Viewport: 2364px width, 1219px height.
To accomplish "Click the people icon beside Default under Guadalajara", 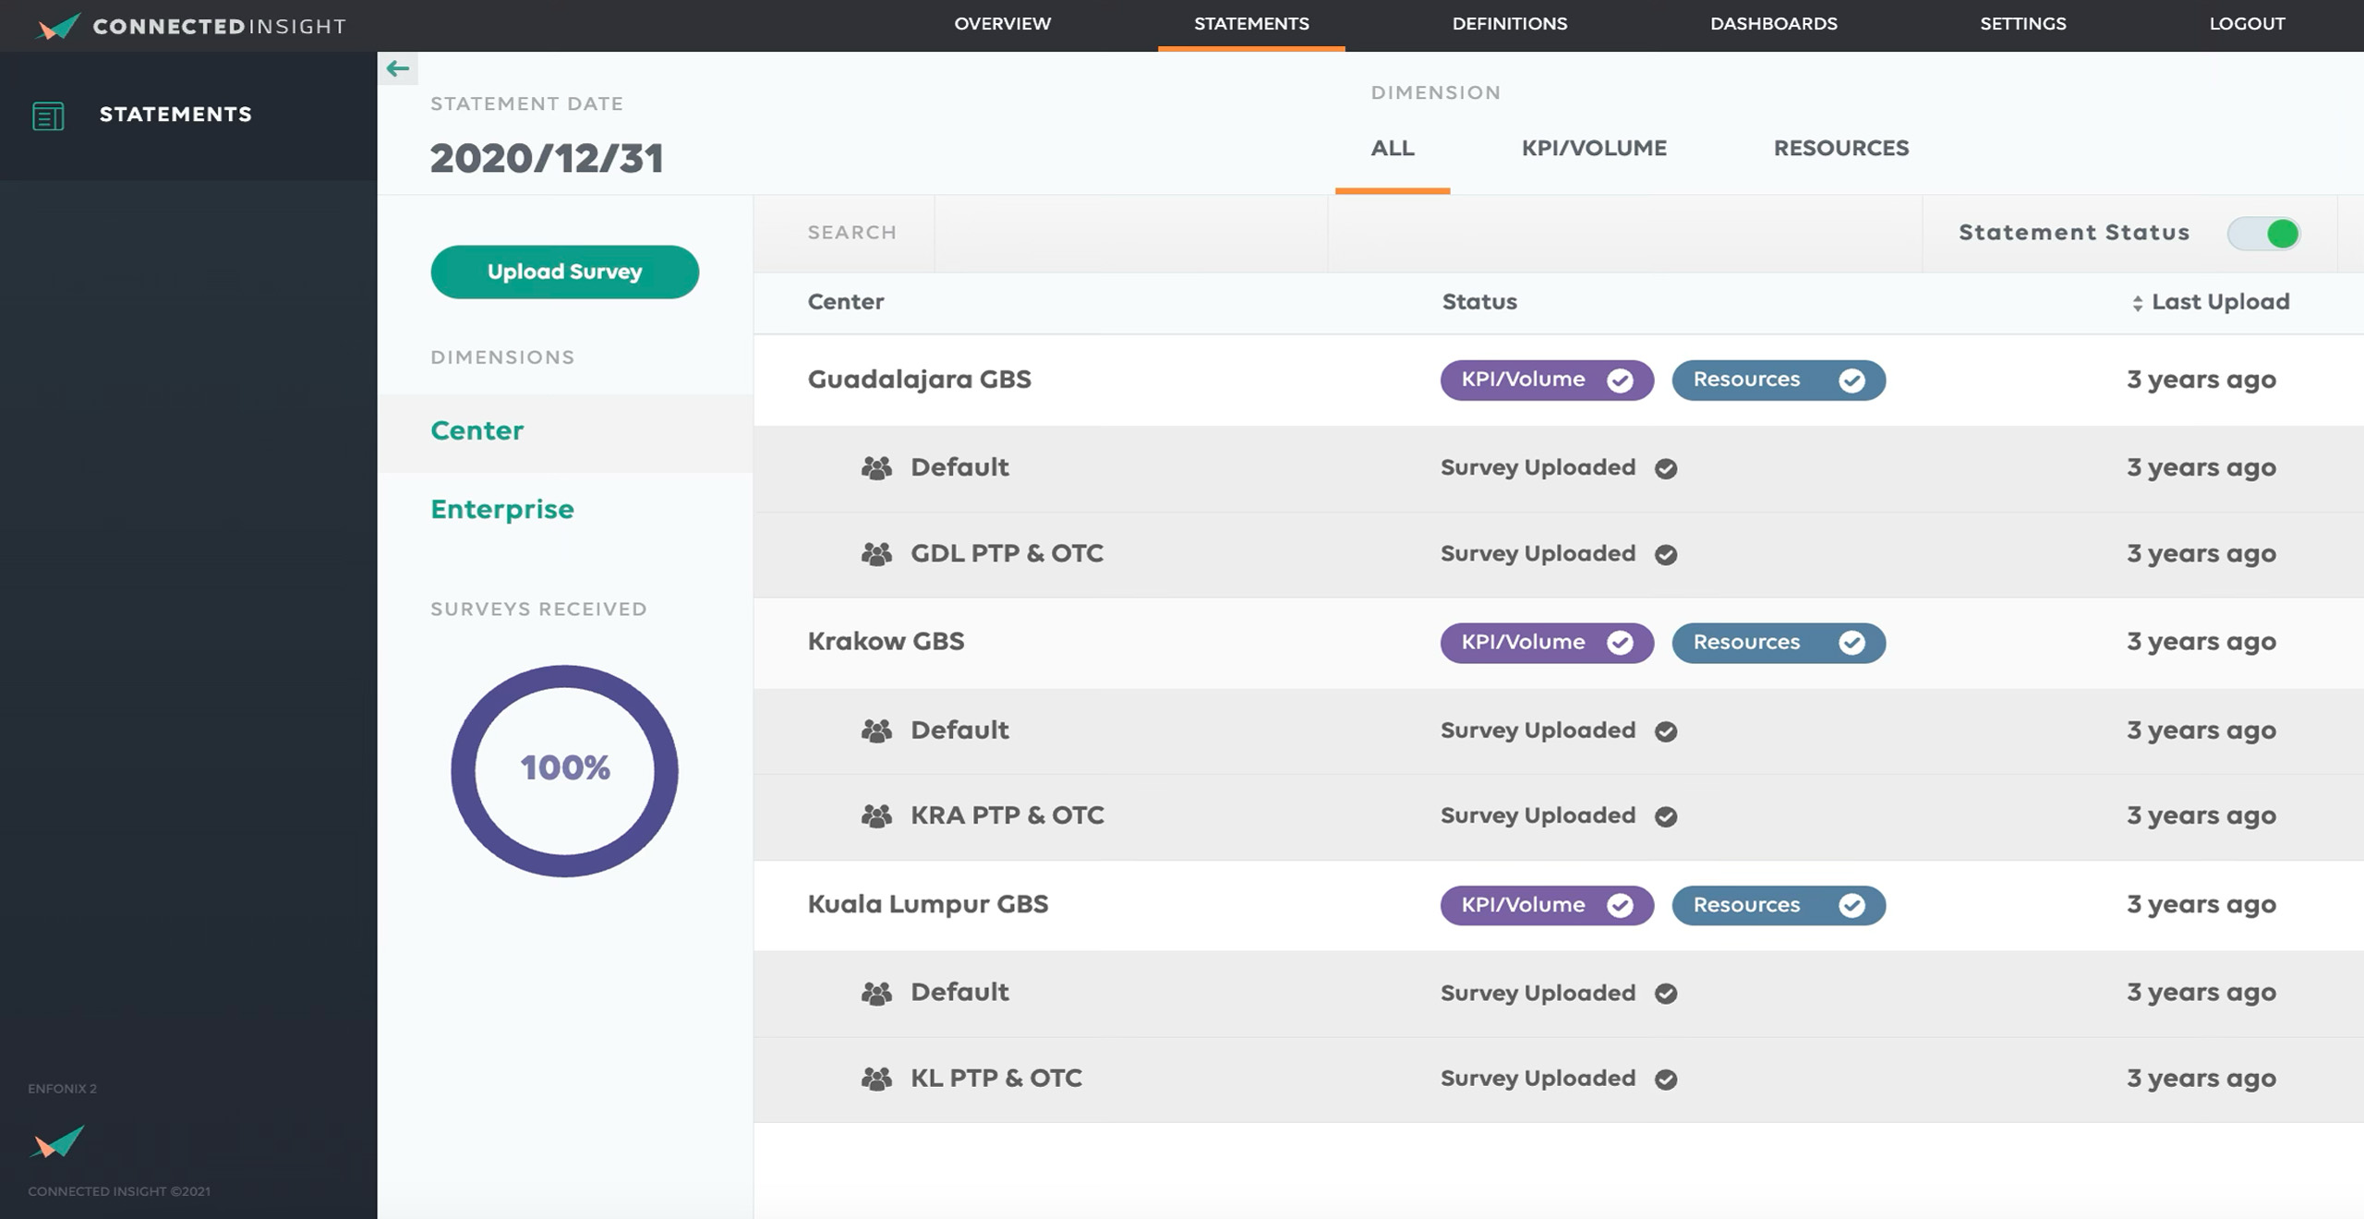I will pos(875,467).
